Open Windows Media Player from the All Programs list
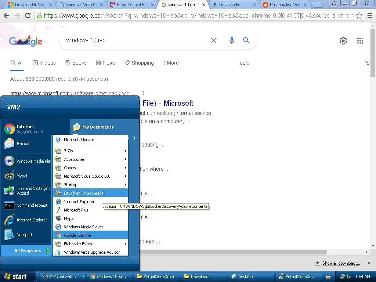The width and height of the screenshot is (376, 282). pyautogui.click(x=91, y=227)
